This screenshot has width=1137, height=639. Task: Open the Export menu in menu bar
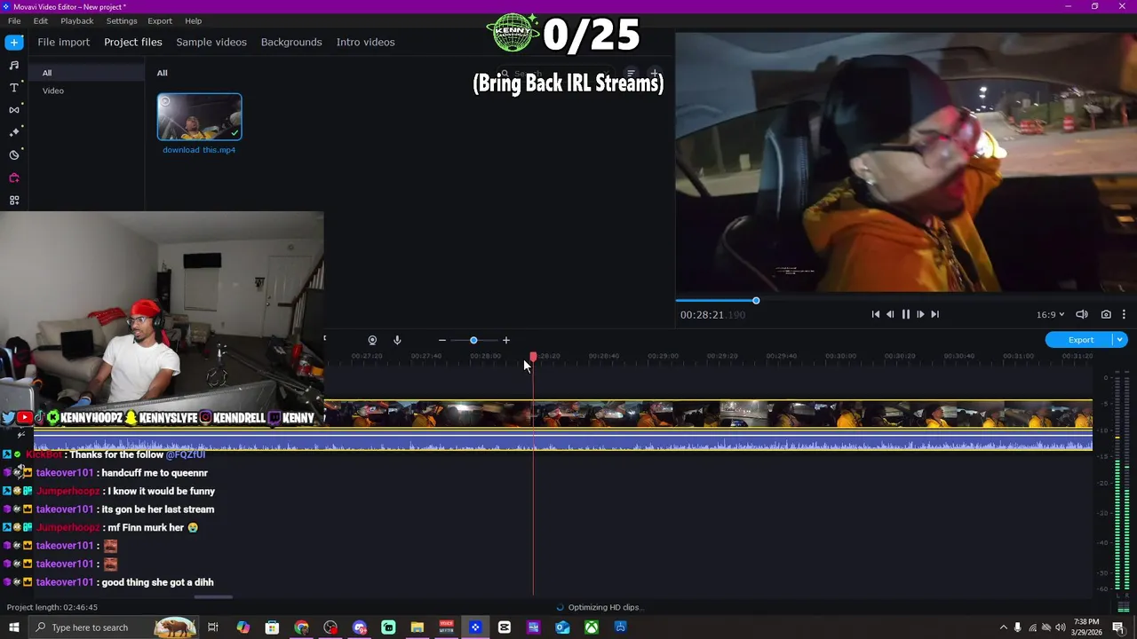point(160,20)
